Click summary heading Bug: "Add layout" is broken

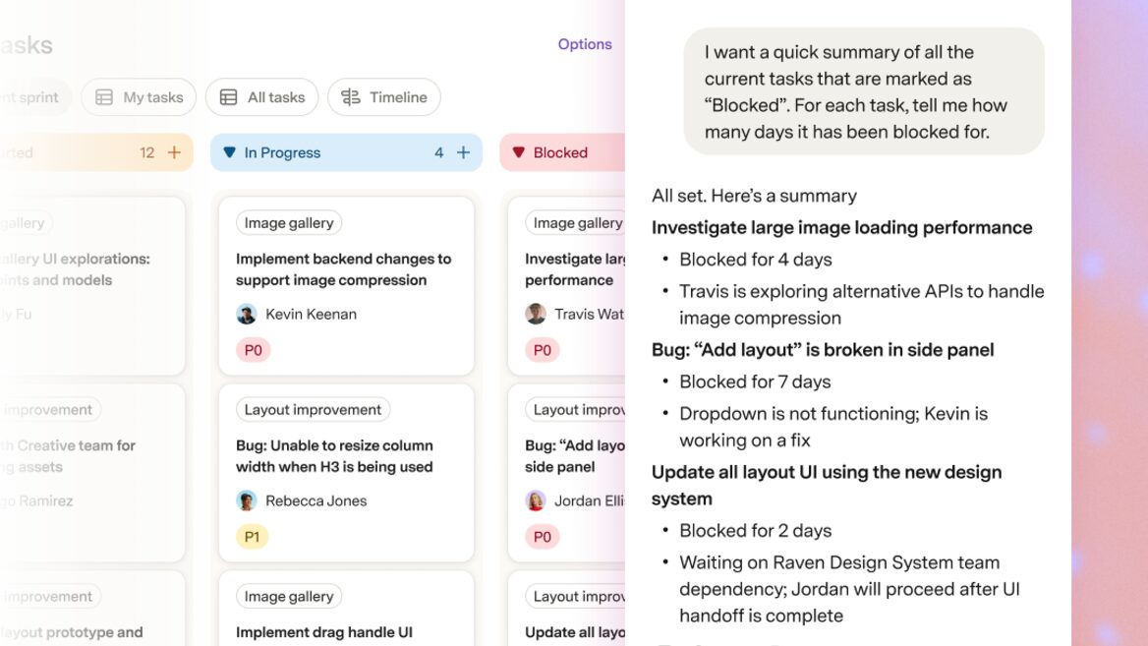coord(823,350)
